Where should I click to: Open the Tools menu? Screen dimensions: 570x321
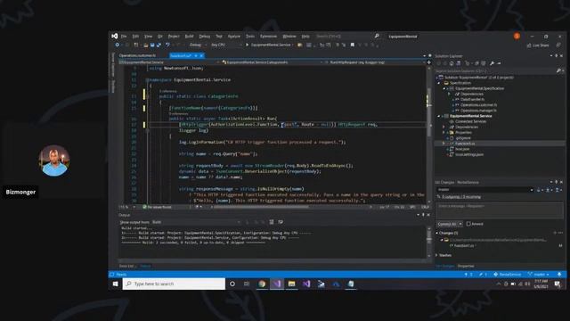pos(250,37)
